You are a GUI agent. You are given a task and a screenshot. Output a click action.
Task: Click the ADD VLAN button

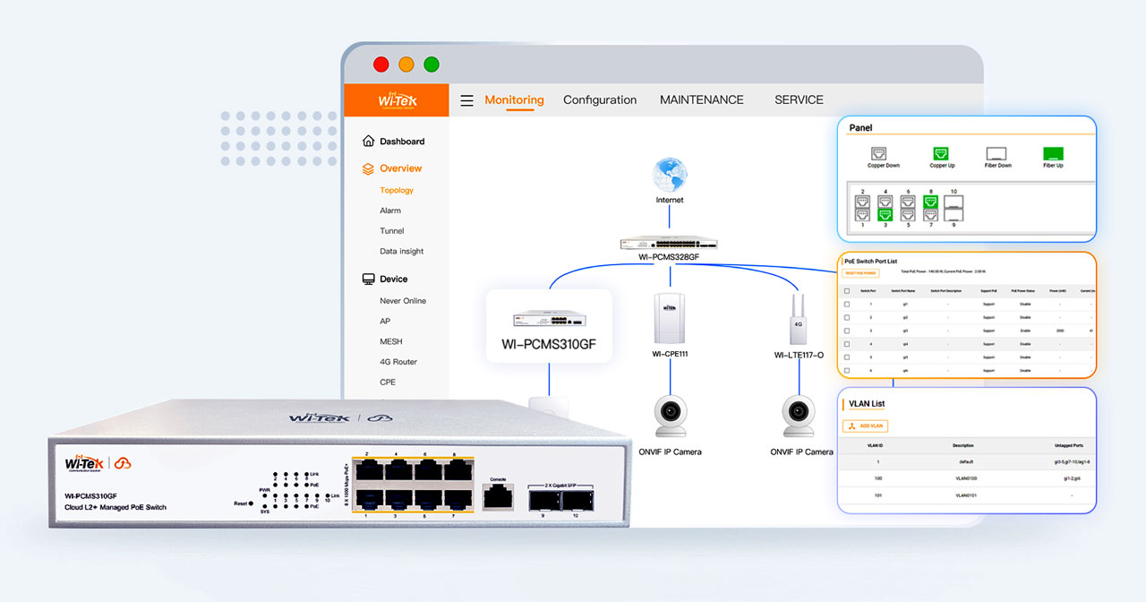pos(865,426)
